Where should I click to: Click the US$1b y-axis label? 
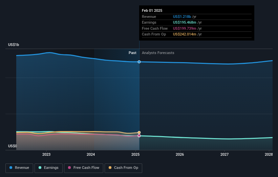pyautogui.click(x=14, y=45)
